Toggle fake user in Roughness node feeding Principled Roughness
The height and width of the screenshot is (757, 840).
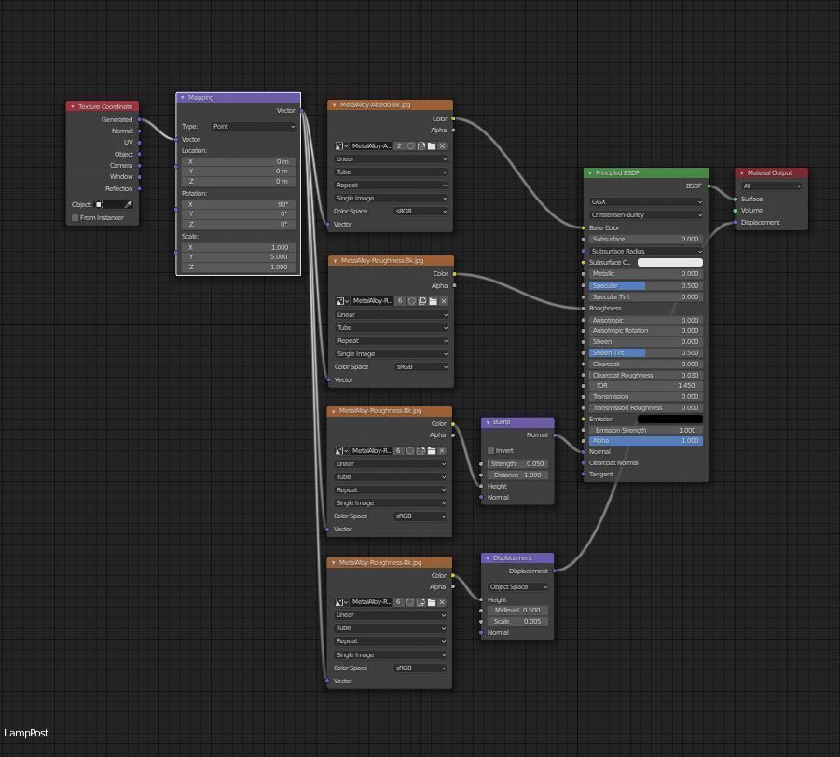tap(412, 301)
